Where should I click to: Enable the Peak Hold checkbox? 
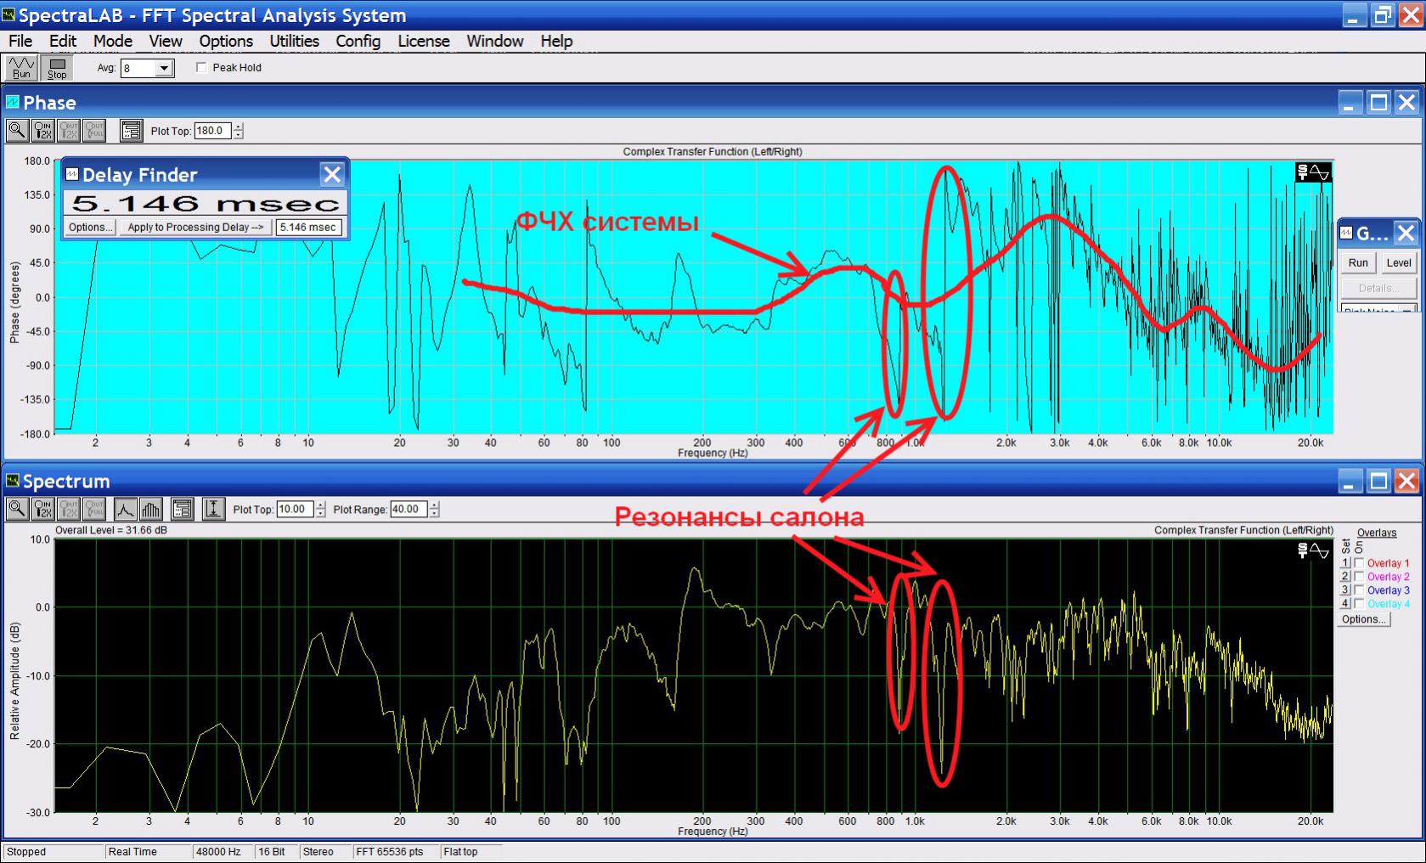pos(201,68)
